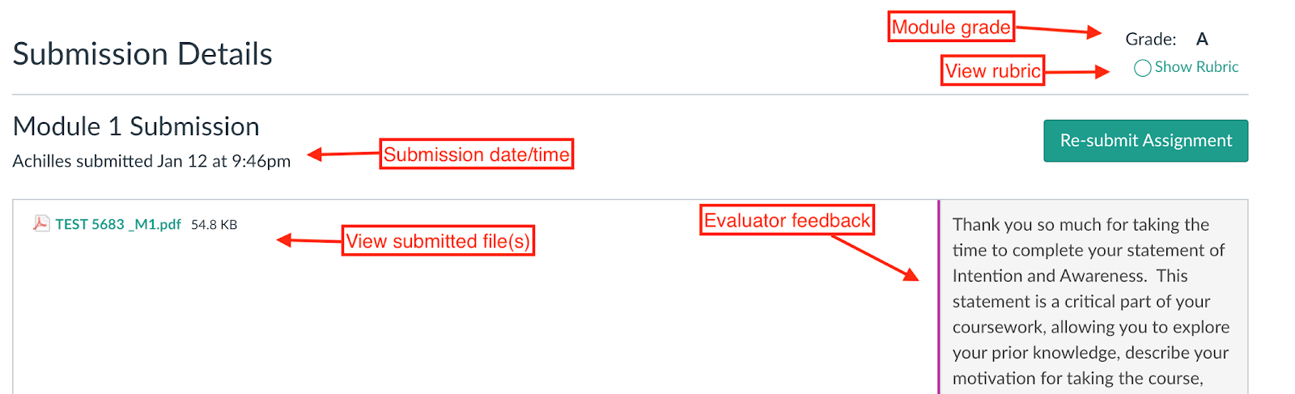1295x394 pixels.
Task: Click the 54.8 KB file size text
Action: point(214,225)
